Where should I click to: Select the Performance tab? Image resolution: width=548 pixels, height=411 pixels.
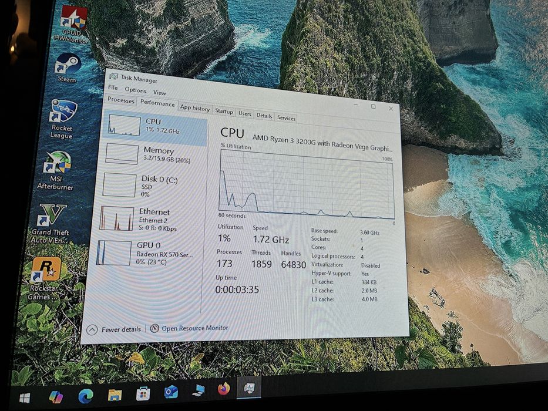click(157, 103)
